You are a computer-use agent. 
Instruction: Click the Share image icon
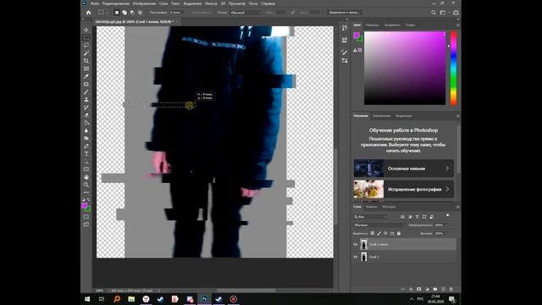[x=456, y=13]
